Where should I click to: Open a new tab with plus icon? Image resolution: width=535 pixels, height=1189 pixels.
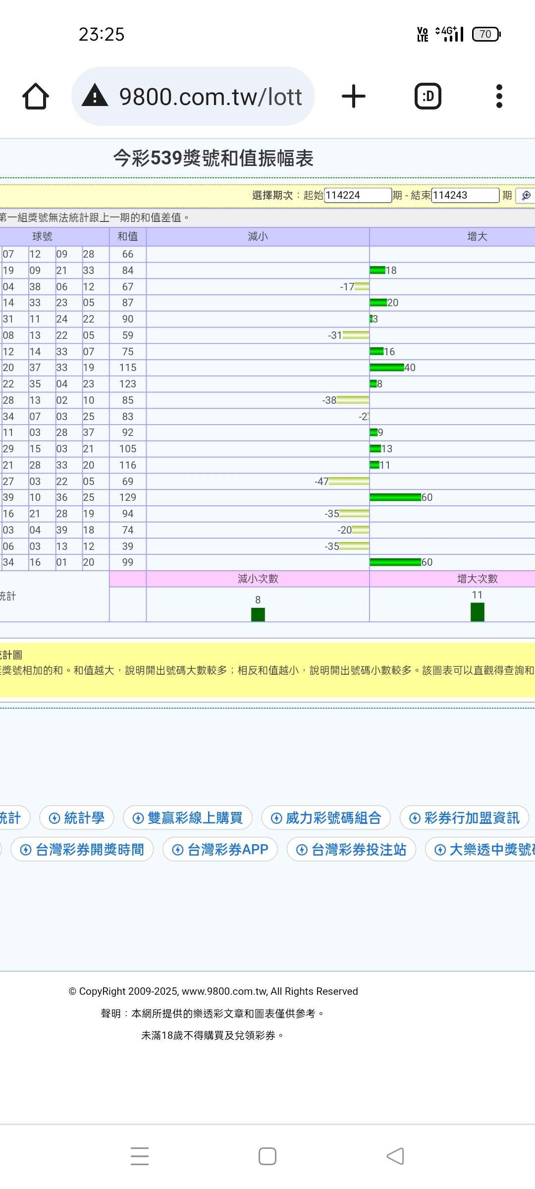354,96
